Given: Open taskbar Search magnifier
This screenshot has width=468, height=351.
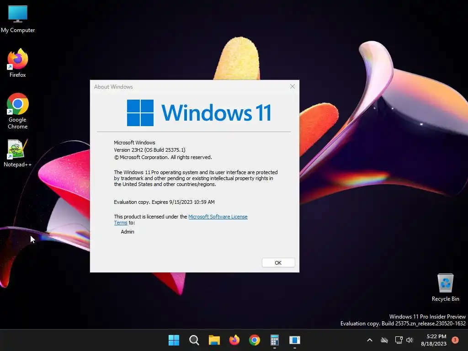Looking at the screenshot, I should coord(194,340).
